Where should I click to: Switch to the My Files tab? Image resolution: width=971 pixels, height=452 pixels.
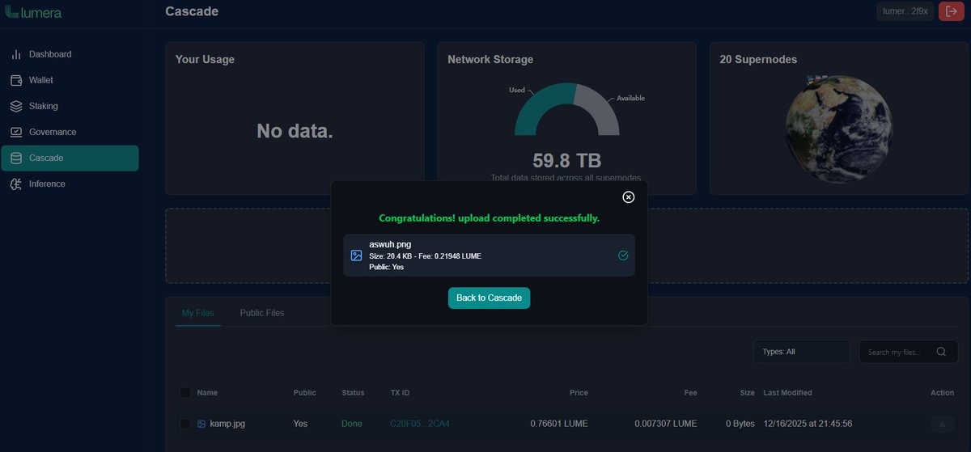click(198, 313)
